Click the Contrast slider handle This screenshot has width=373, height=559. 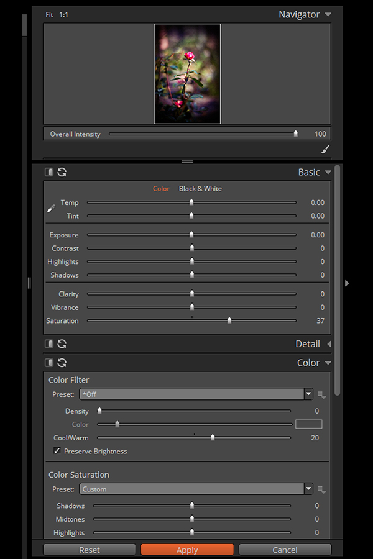pyautogui.click(x=192, y=247)
